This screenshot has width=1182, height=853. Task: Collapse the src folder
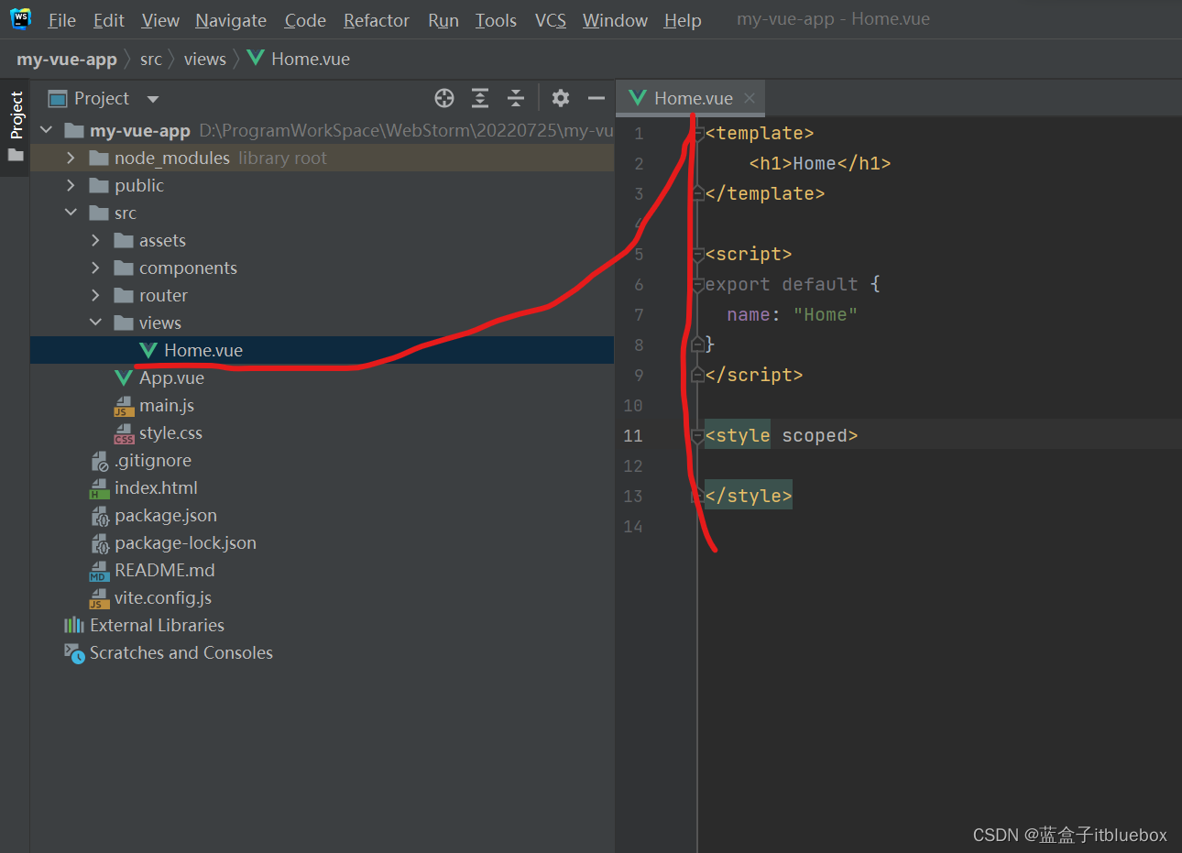pos(71,213)
